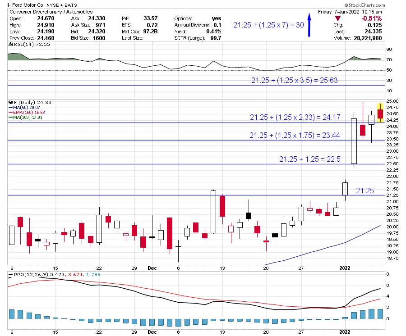Click the Annual Dividend value 0.1
406x336 pixels.
point(217,25)
